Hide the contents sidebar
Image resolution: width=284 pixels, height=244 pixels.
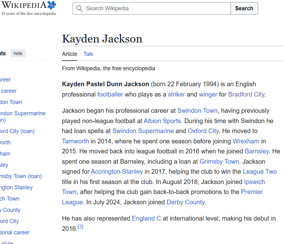pyautogui.click(x=18, y=53)
